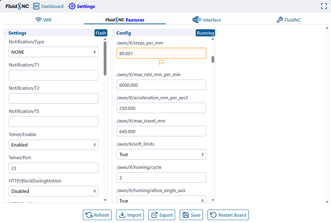
Task: Open homing/allow_single_axis dropdown
Action: (161, 200)
